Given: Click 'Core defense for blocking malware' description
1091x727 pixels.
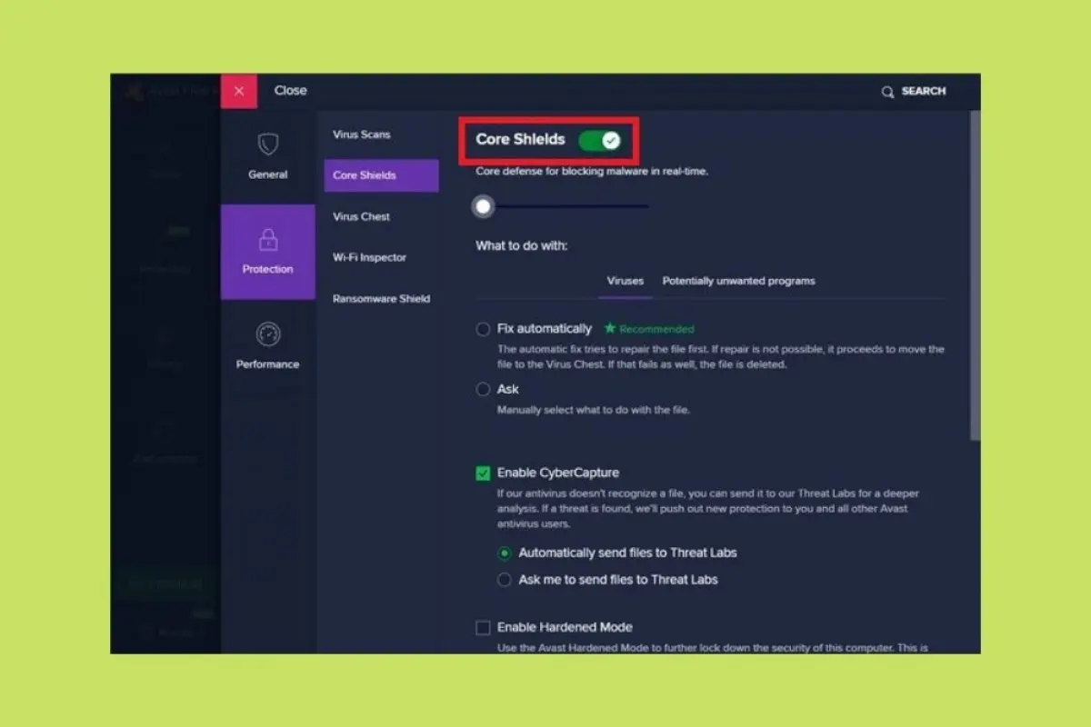Looking at the screenshot, I should (x=592, y=171).
